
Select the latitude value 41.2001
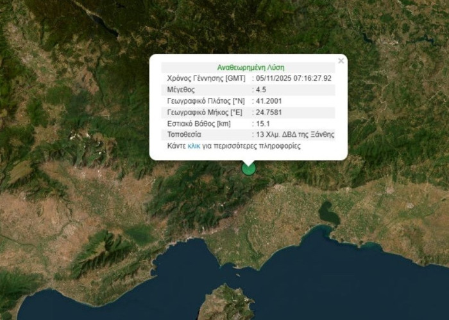(x=269, y=101)
